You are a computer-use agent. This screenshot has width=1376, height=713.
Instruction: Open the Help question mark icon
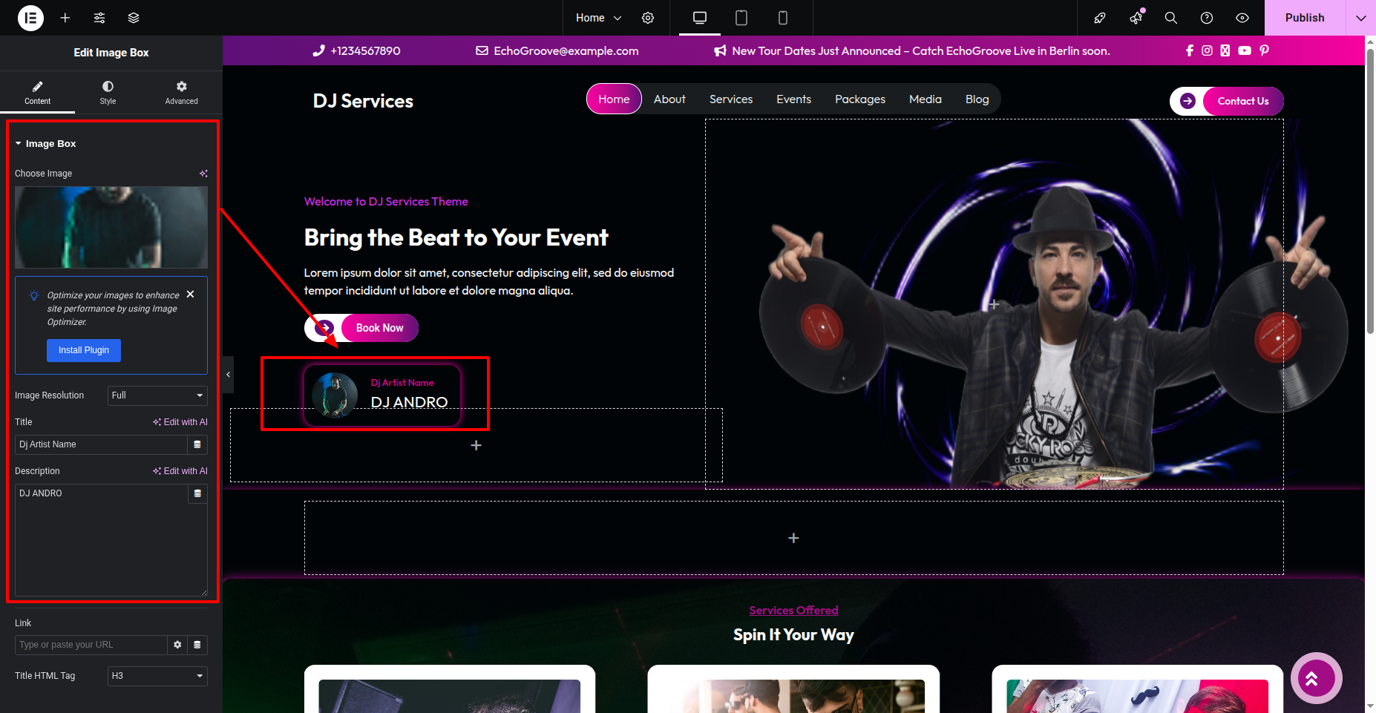pyautogui.click(x=1207, y=18)
